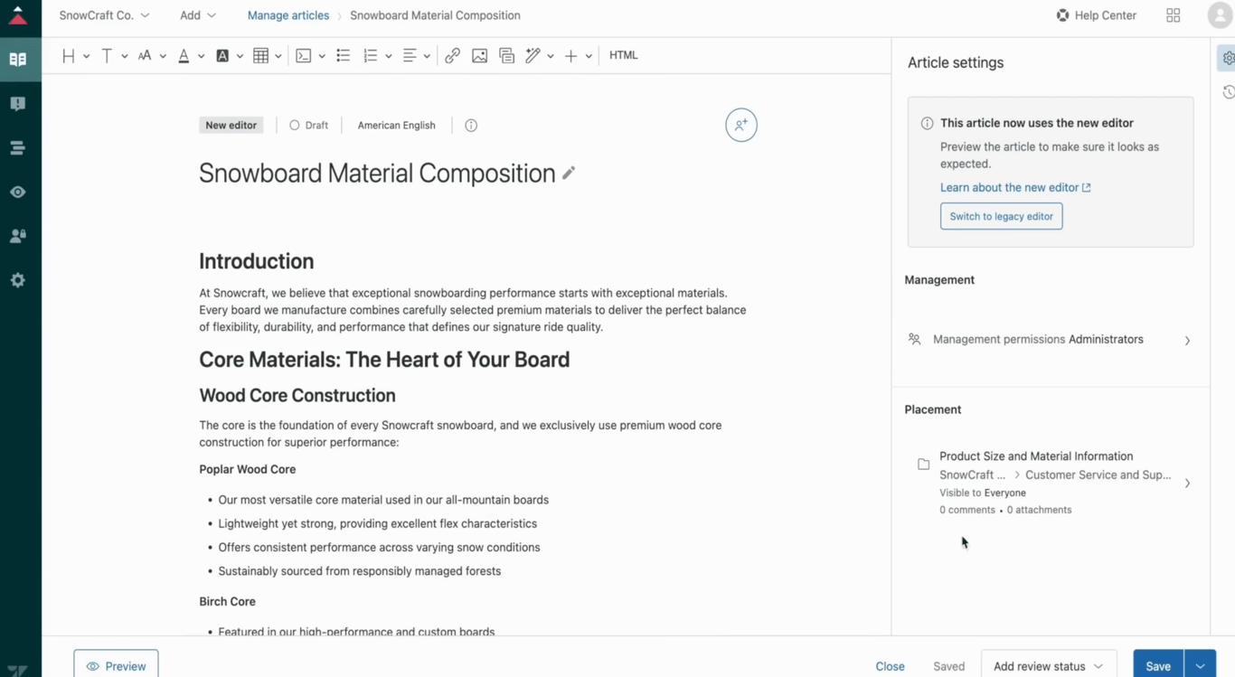Apply bulleted list formatting
Image resolution: width=1235 pixels, height=677 pixels.
[343, 56]
